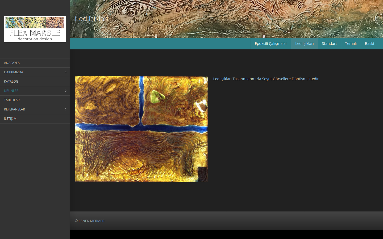Open the ÜRÜNLER menu item
This screenshot has height=239, width=383.
[35, 91]
